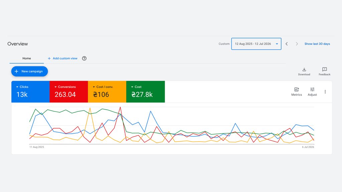
Task: Show last 30 days
Action: 317,44
